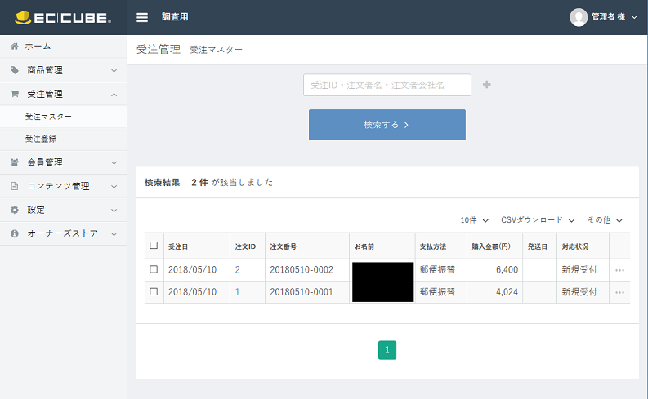This screenshot has width=648, height=399.
Task: Open the 設定 menu item
Action: [x=63, y=210]
